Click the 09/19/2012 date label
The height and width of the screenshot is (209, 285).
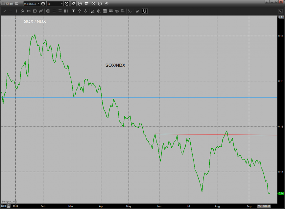[263, 206]
